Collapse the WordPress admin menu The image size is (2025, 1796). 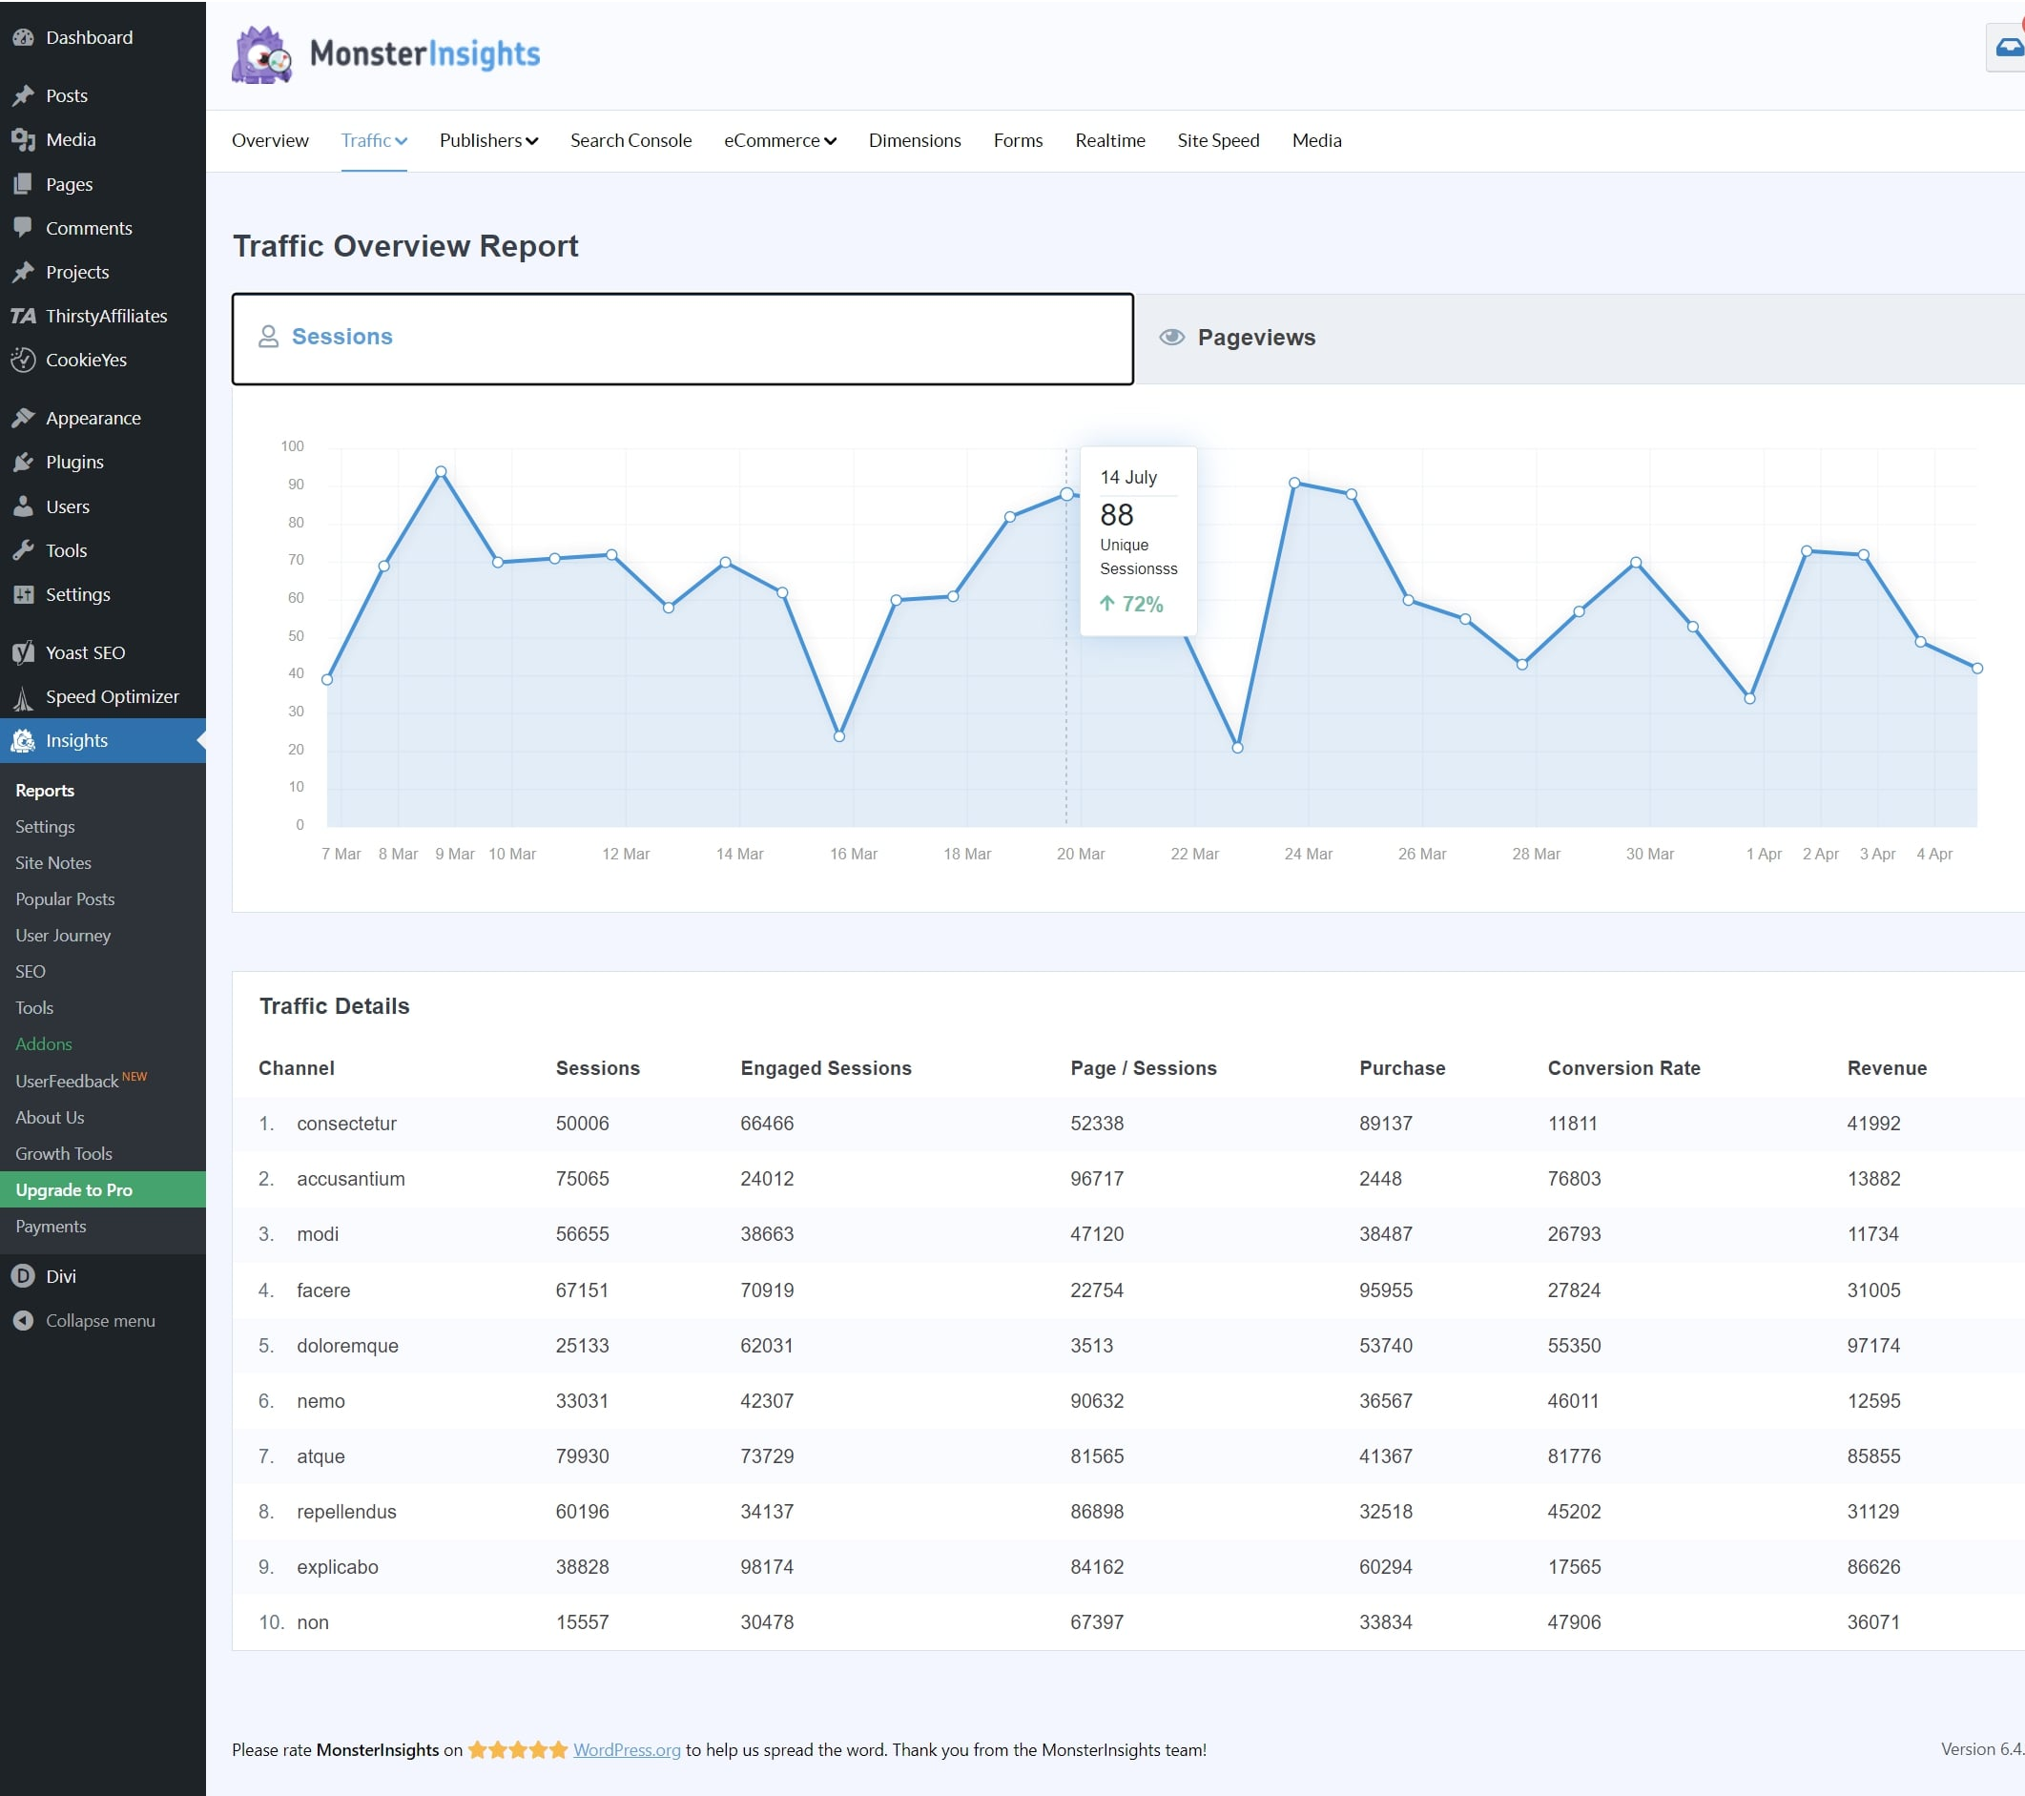coord(100,1319)
